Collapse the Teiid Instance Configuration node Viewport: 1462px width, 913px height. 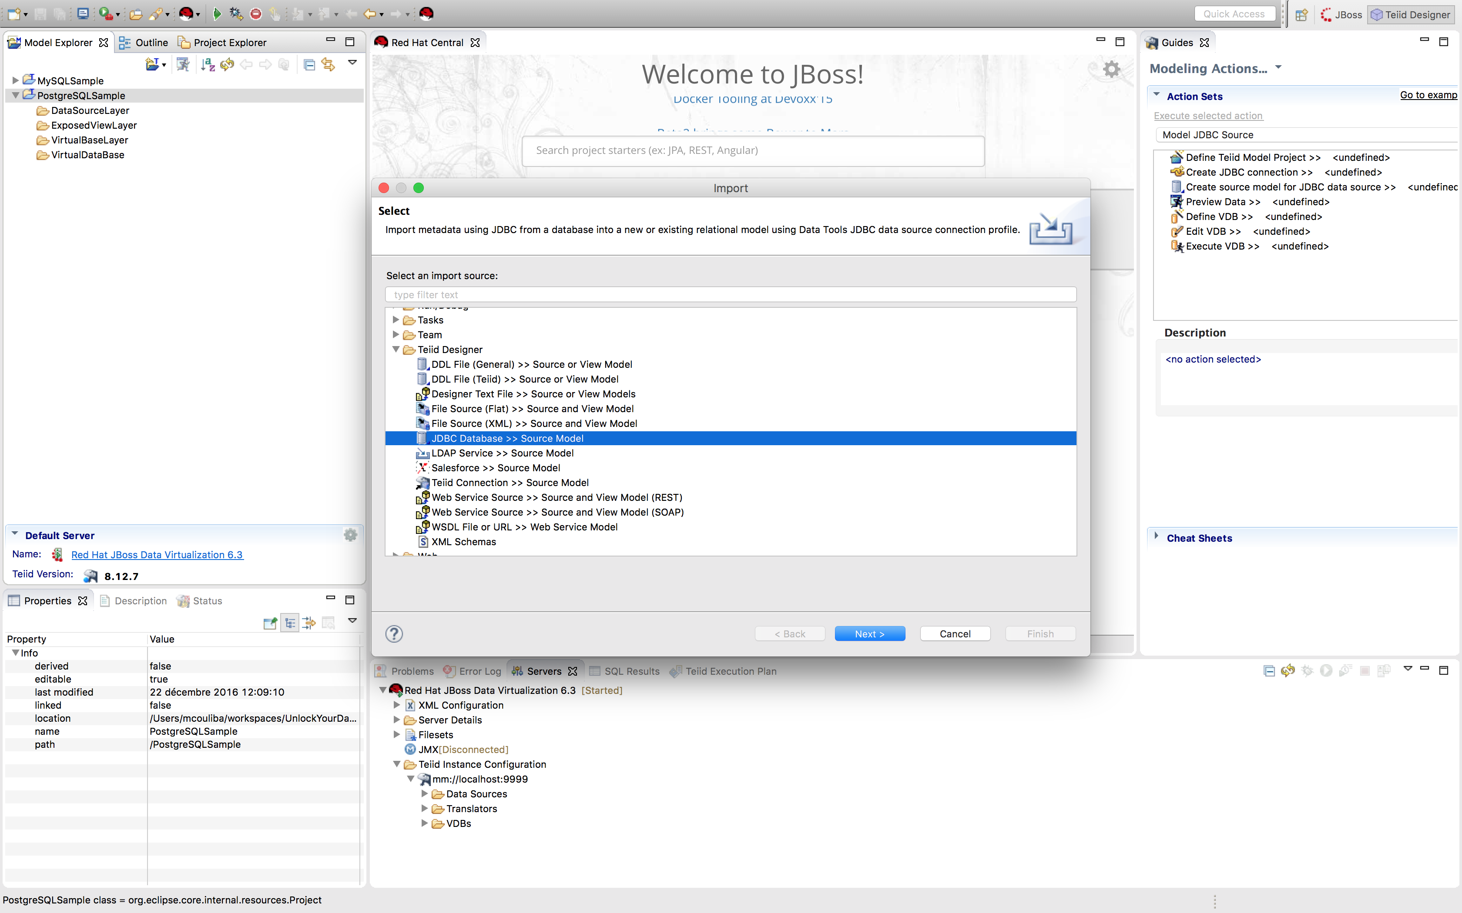[397, 764]
